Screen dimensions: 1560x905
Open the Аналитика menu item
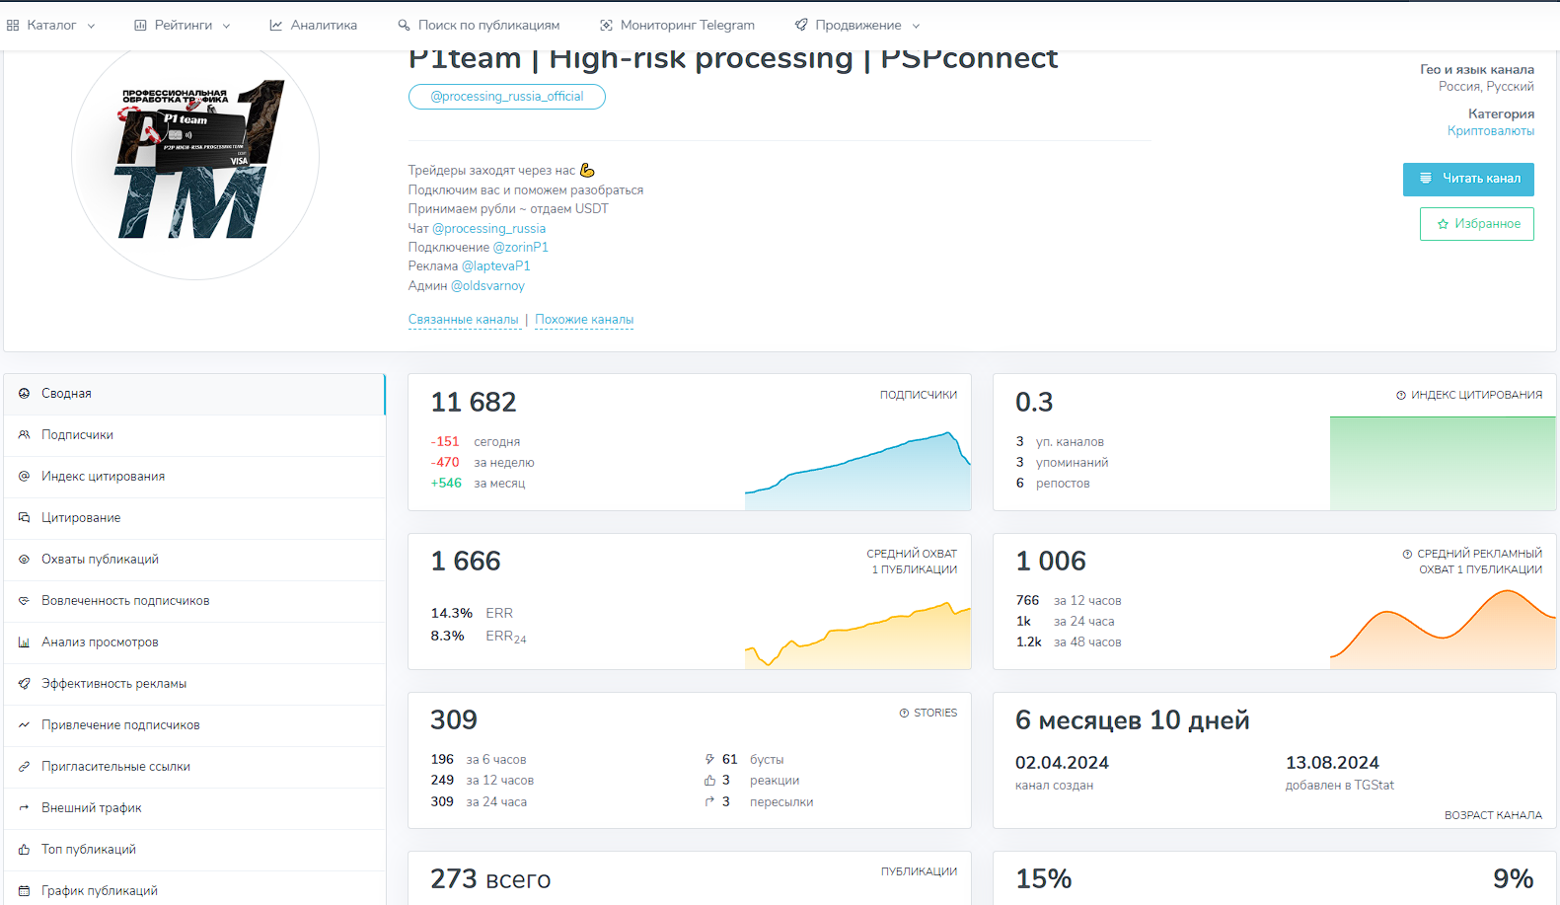coord(314,25)
